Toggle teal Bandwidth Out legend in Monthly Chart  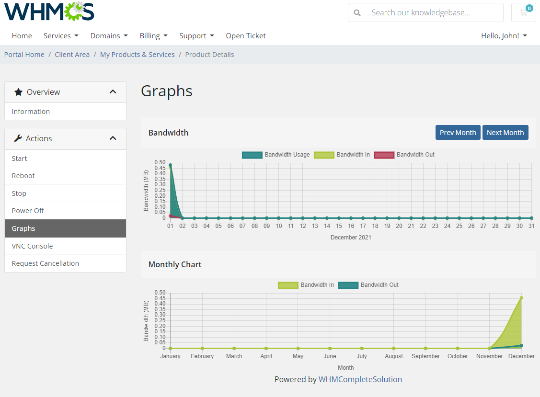(348, 285)
